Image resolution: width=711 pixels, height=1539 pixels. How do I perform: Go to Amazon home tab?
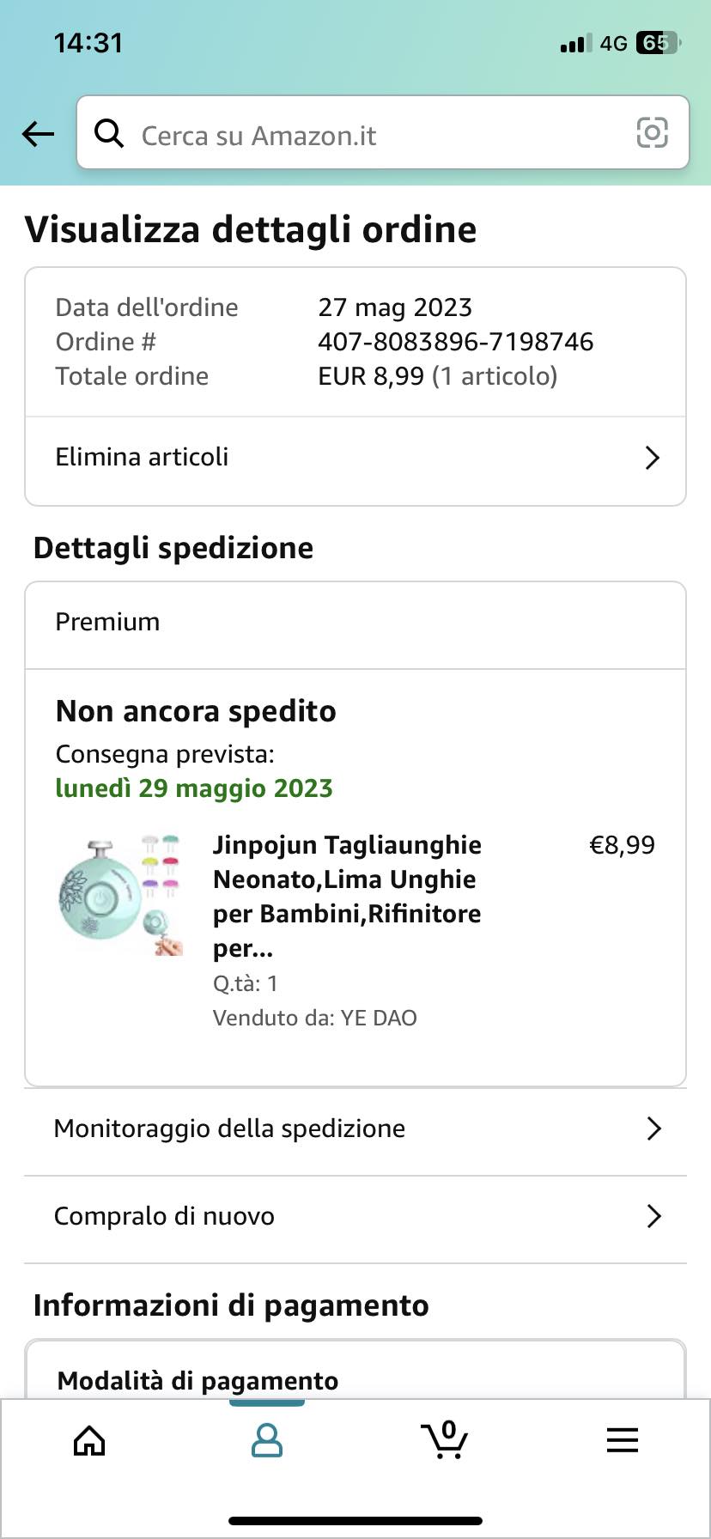(x=89, y=1440)
